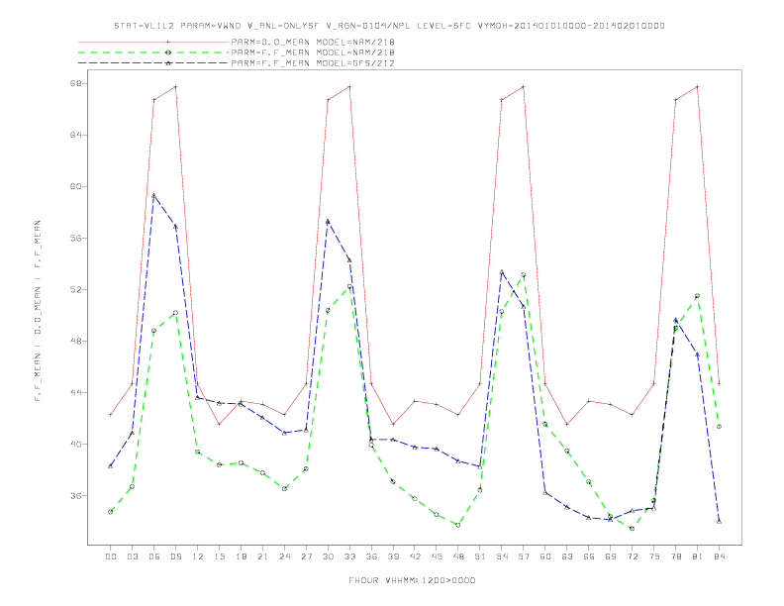This screenshot has width=784, height=606.
Task: Click x-axis tick label 33
Action: 349,556
